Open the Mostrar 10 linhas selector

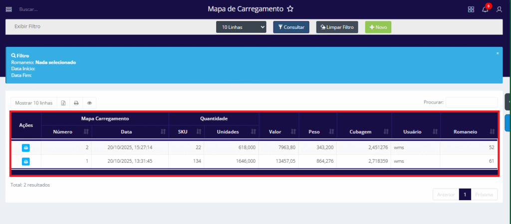[x=33, y=103]
